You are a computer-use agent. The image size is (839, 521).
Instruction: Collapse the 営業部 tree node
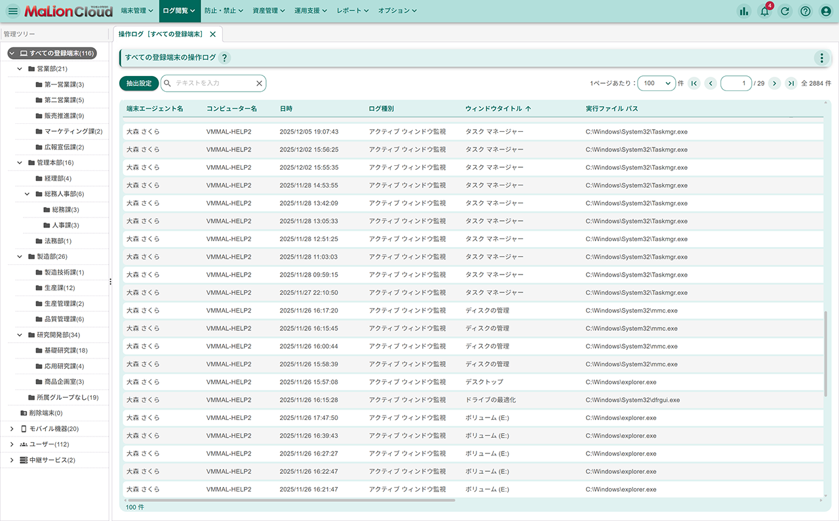coord(20,69)
